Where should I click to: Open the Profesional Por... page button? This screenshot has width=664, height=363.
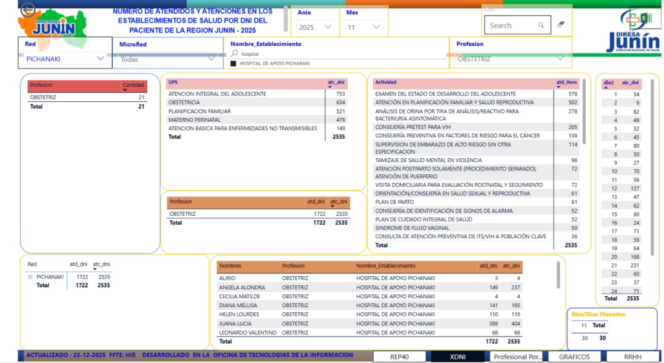pos(517,357)
